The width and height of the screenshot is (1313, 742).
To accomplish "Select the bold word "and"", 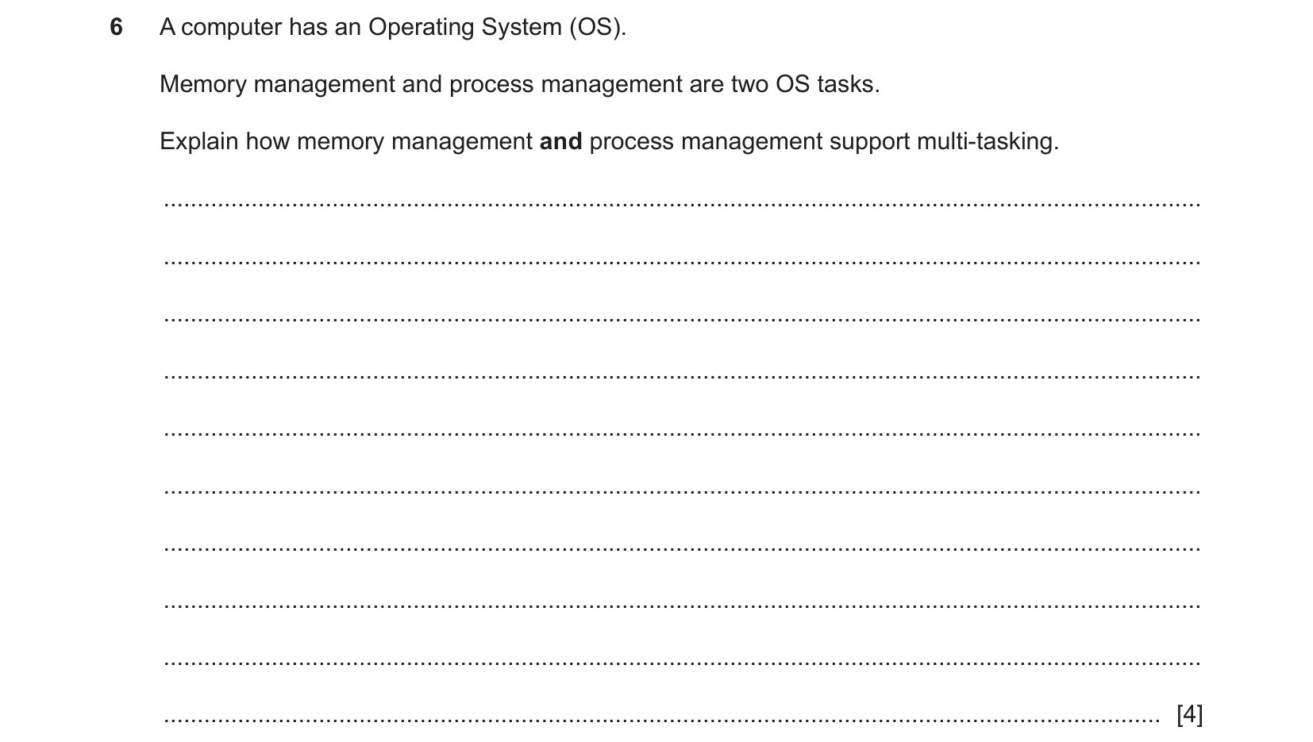I will 560,141.
